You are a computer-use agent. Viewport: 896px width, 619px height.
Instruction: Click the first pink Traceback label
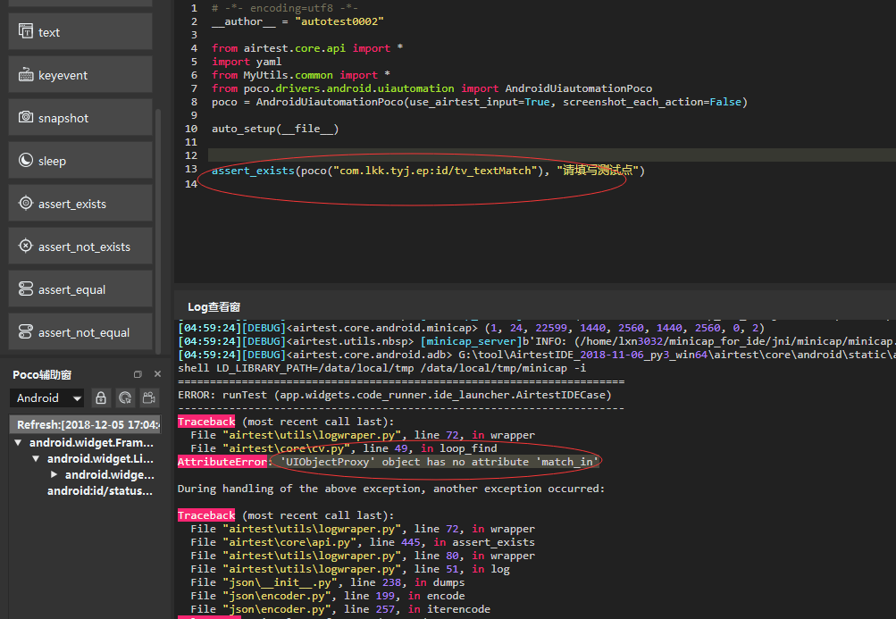206,422
